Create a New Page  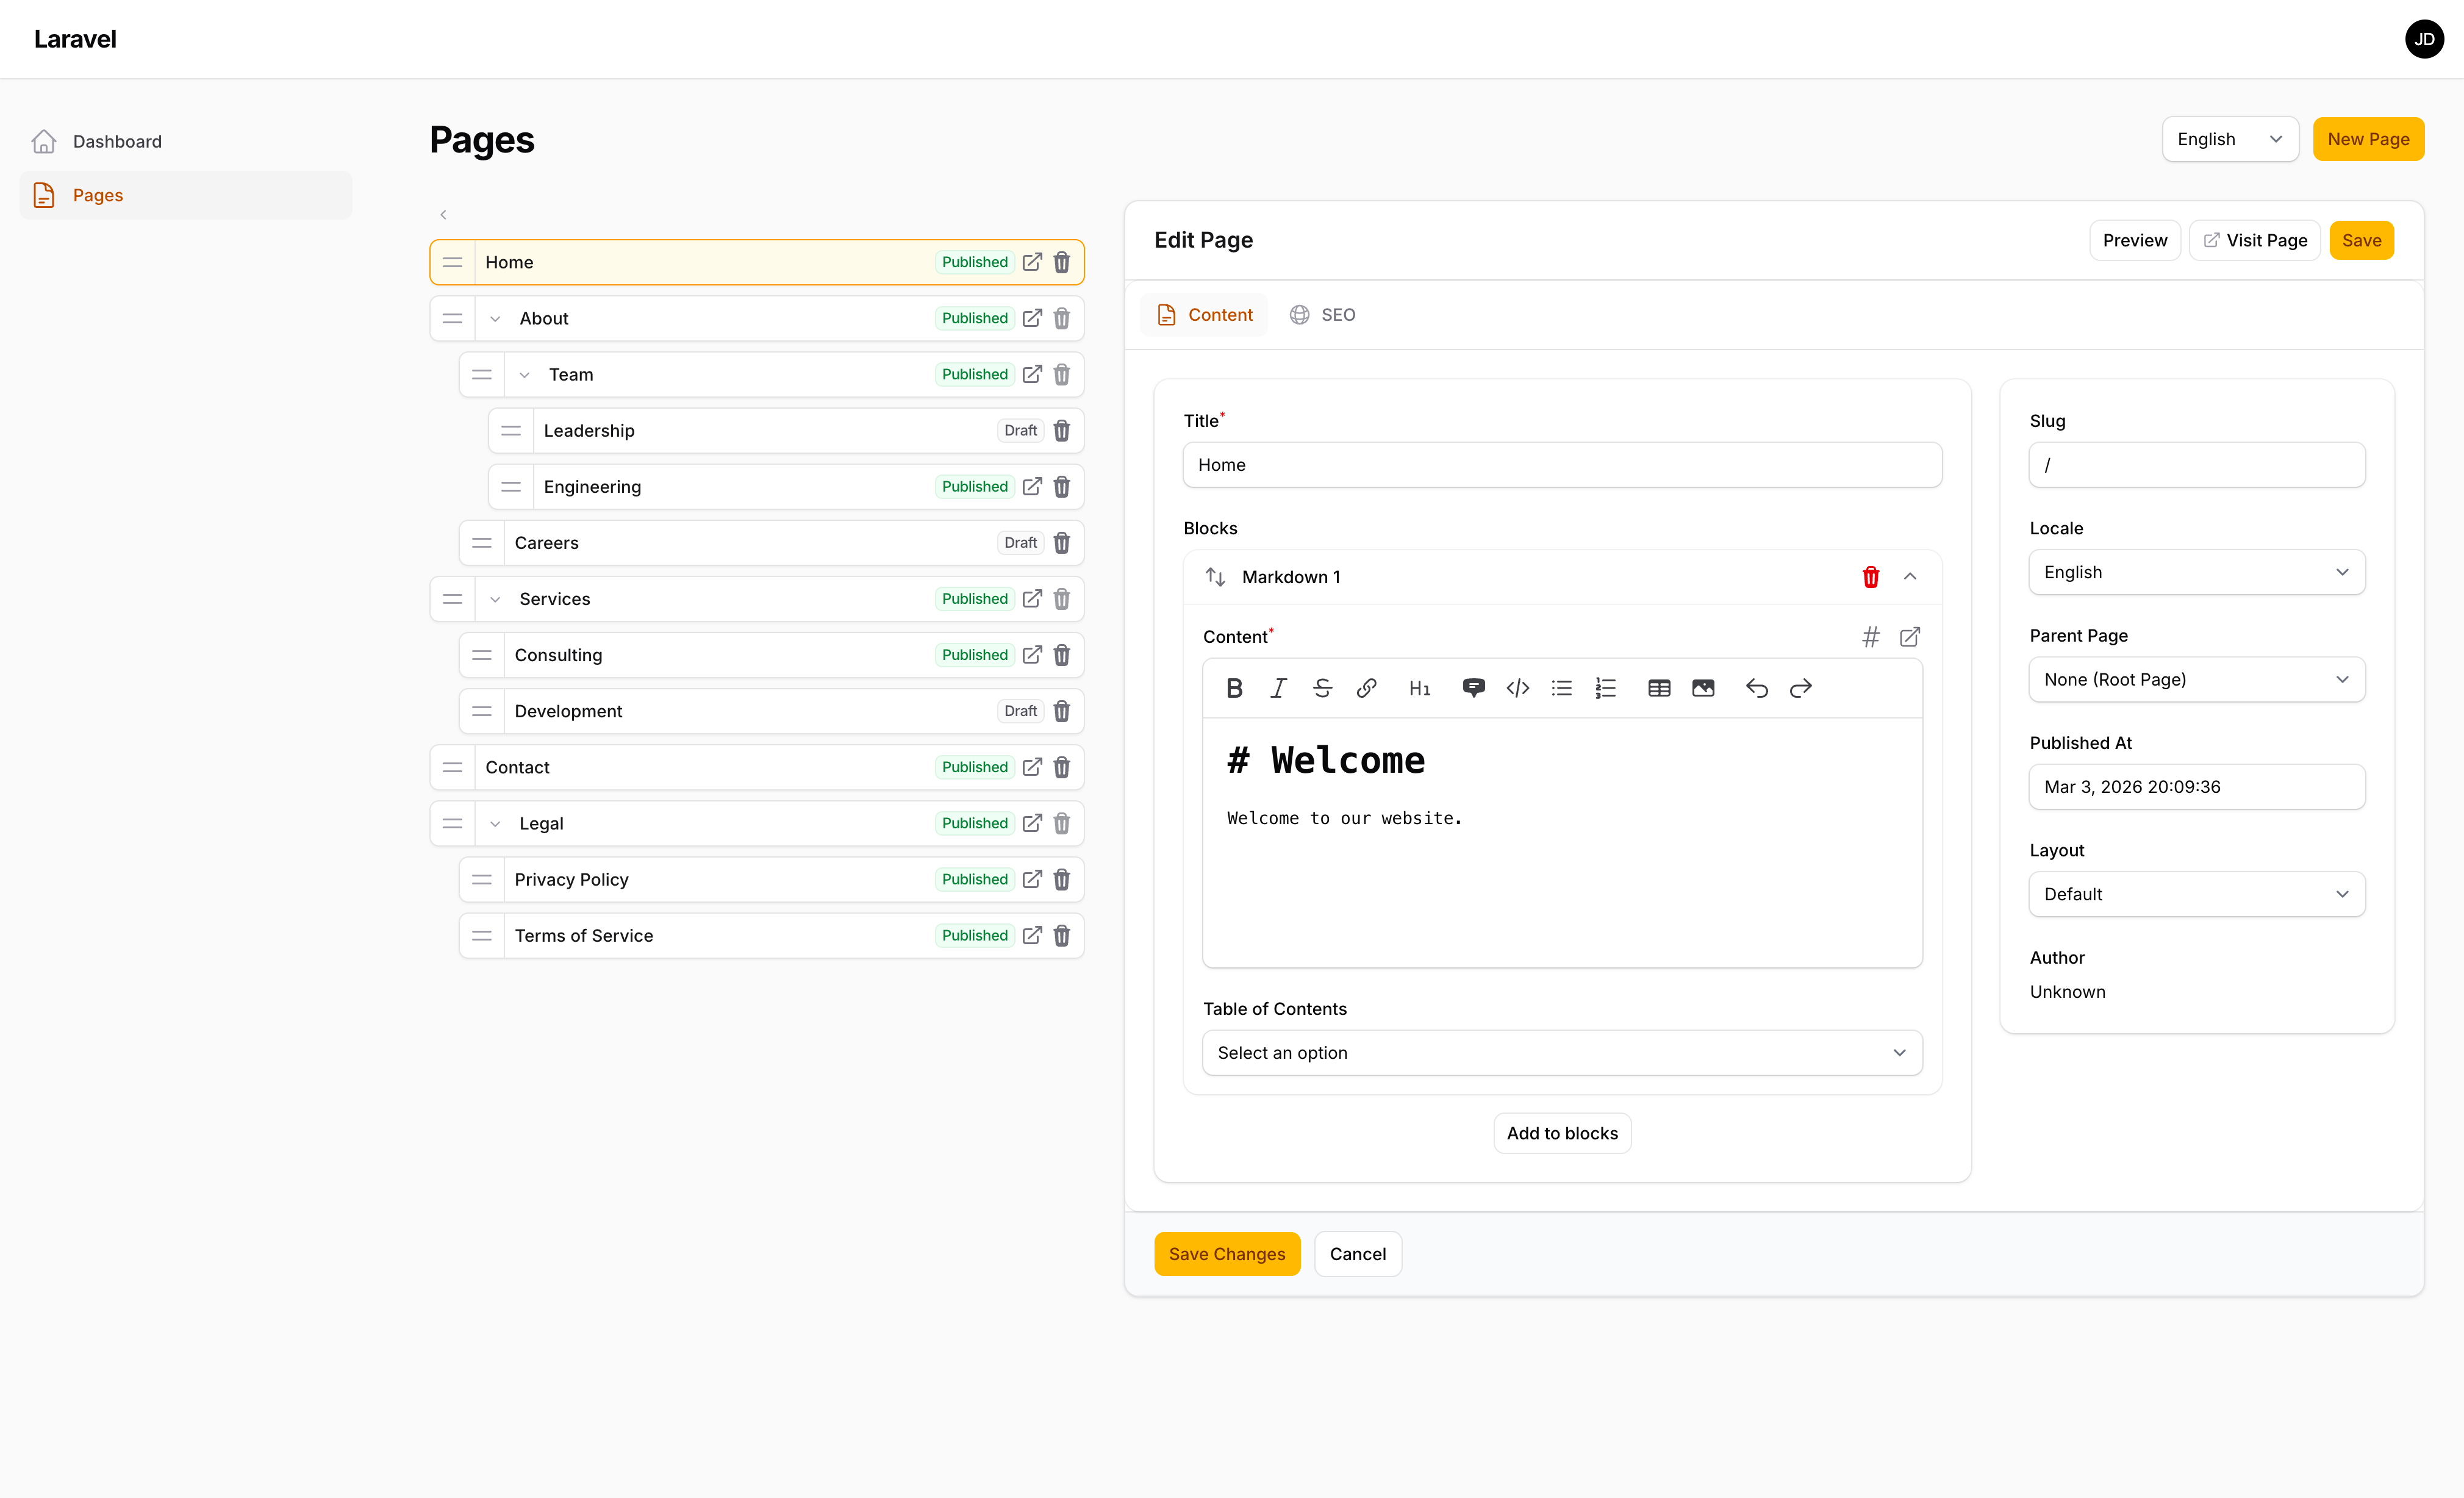pos(2368,139)
